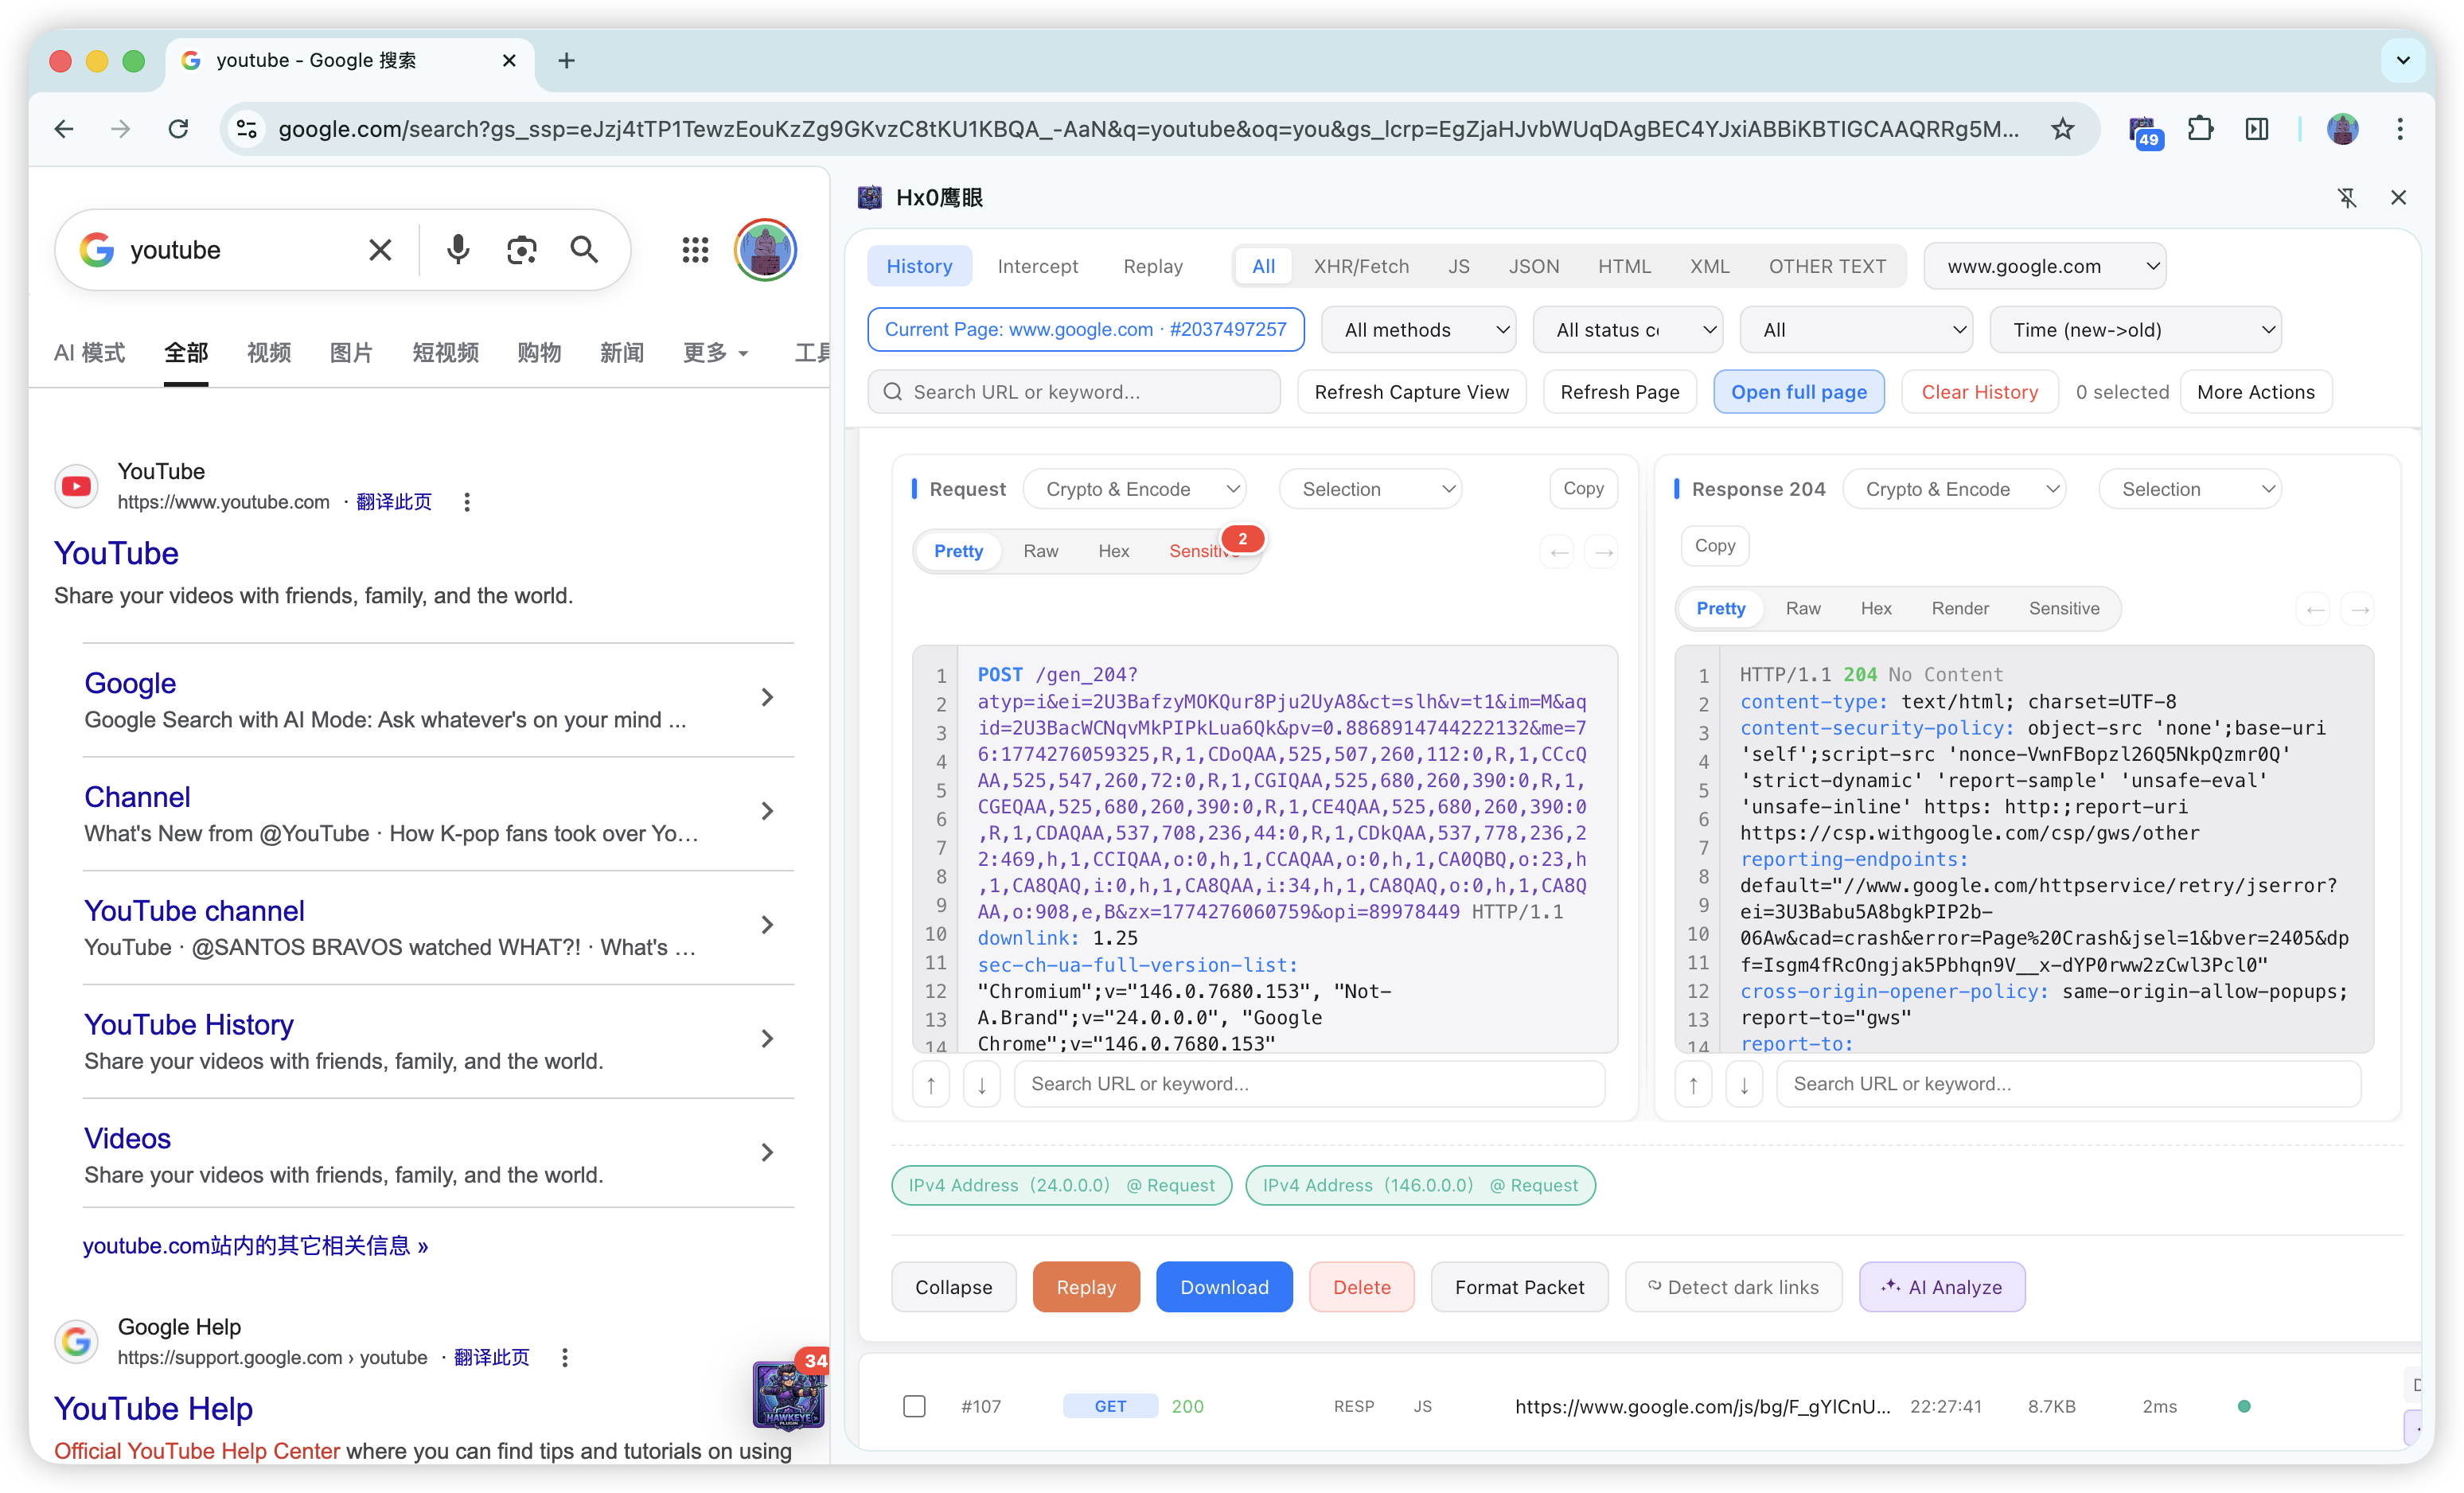Submit search with the magnifier icon
2464x1493 pixels.
[x=584, y=250]
